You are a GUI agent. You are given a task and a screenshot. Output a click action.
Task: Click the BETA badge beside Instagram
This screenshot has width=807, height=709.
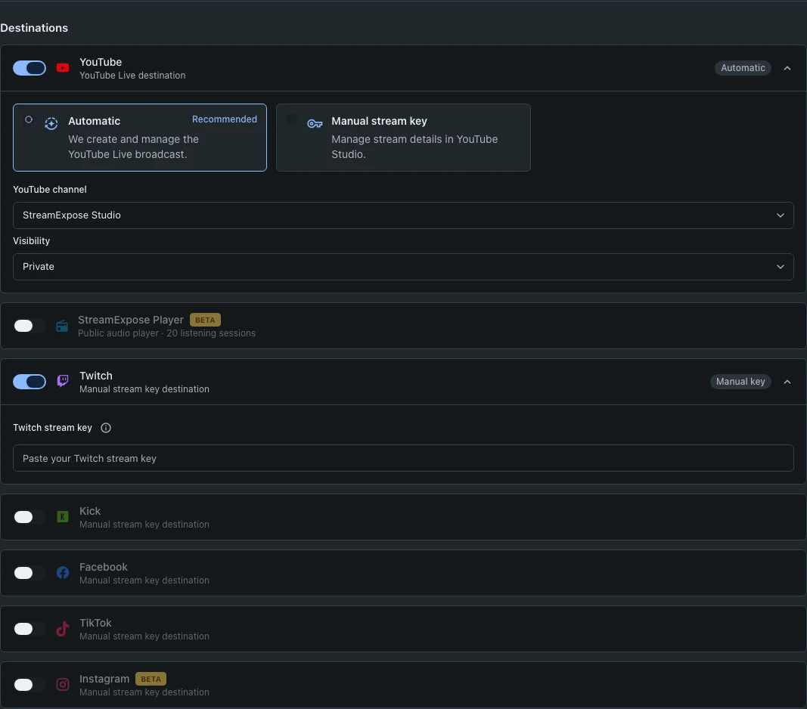(x=151, y=679)
